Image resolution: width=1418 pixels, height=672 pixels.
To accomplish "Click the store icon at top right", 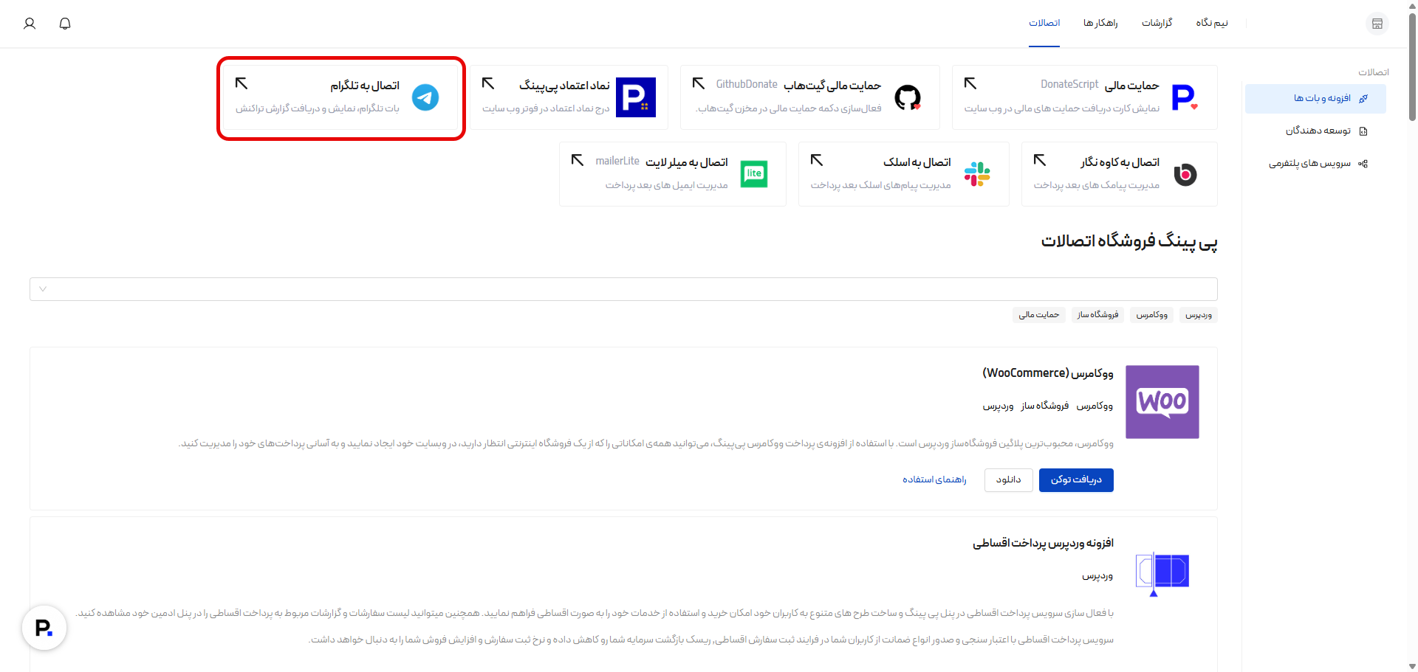I will pyautogui.click(x=1377, y=24).
